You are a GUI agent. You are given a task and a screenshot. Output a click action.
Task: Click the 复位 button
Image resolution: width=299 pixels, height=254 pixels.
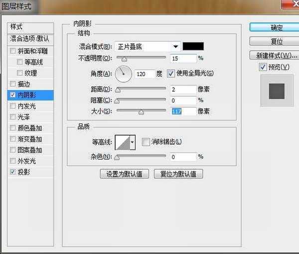277,41
